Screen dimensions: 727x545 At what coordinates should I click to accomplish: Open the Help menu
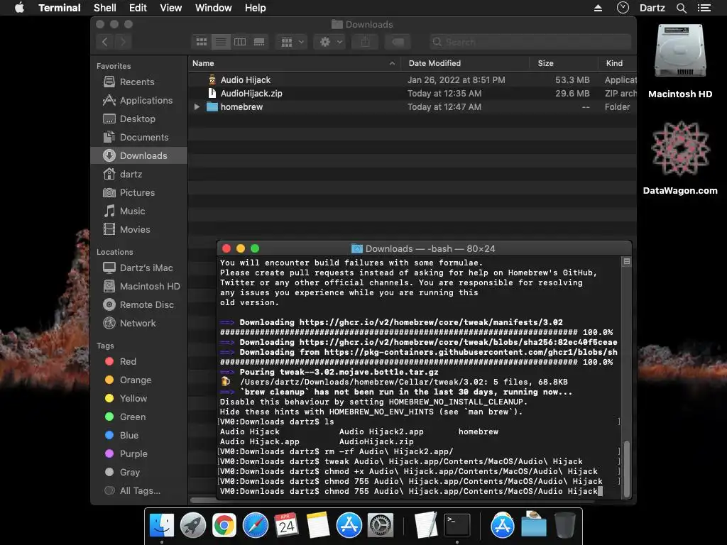(255, 8)
